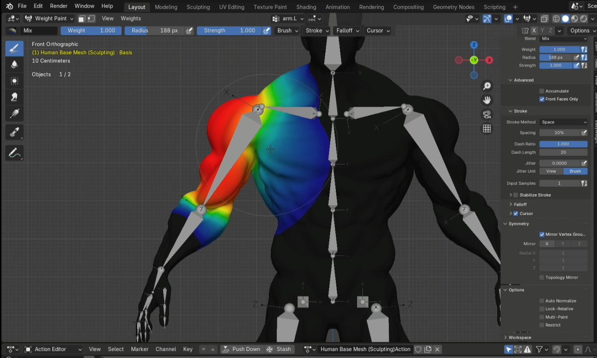The height and width of the screenshot is (358, 597).
Task: Select the Blur weight tool
Action: tap(14, 64)
